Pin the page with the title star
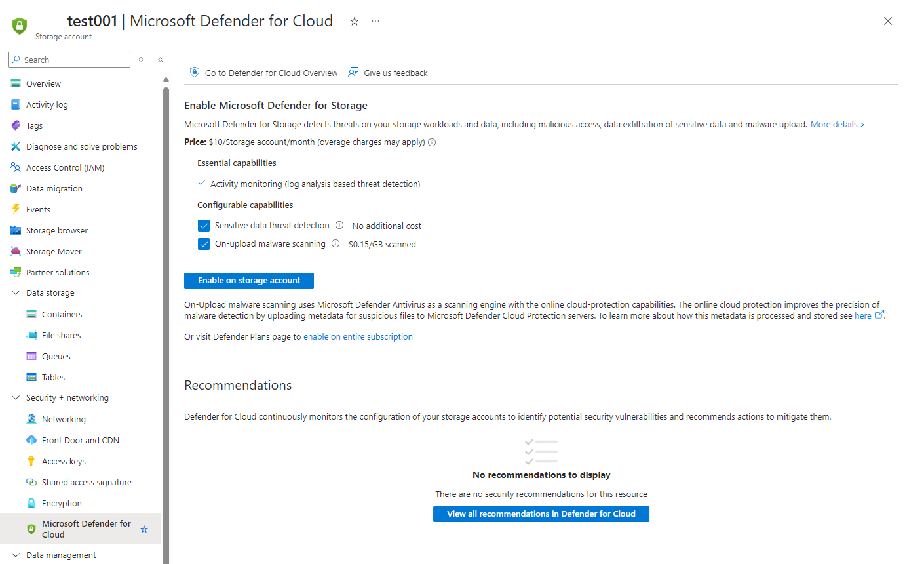 (x=355, y=21)
